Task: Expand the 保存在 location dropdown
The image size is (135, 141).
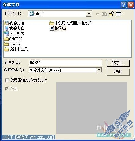Action: tap(88, 14)
